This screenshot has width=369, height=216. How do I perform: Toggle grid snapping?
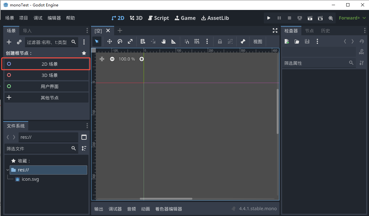click(x=197, y=42)
